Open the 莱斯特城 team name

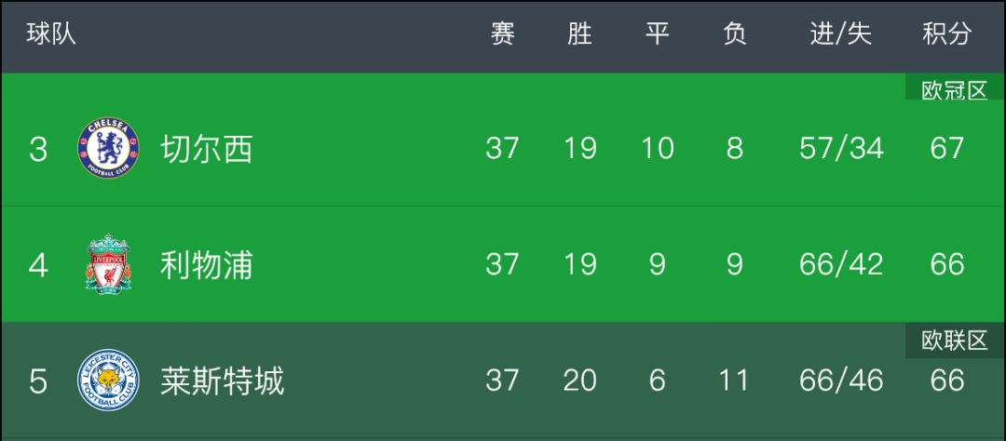tap(222, 381)
